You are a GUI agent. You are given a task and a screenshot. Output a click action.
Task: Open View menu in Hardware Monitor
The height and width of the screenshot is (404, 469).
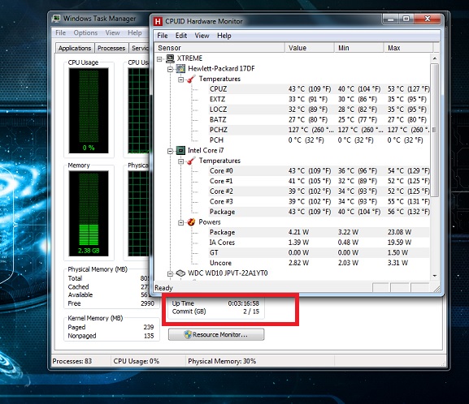coord(202,36)
